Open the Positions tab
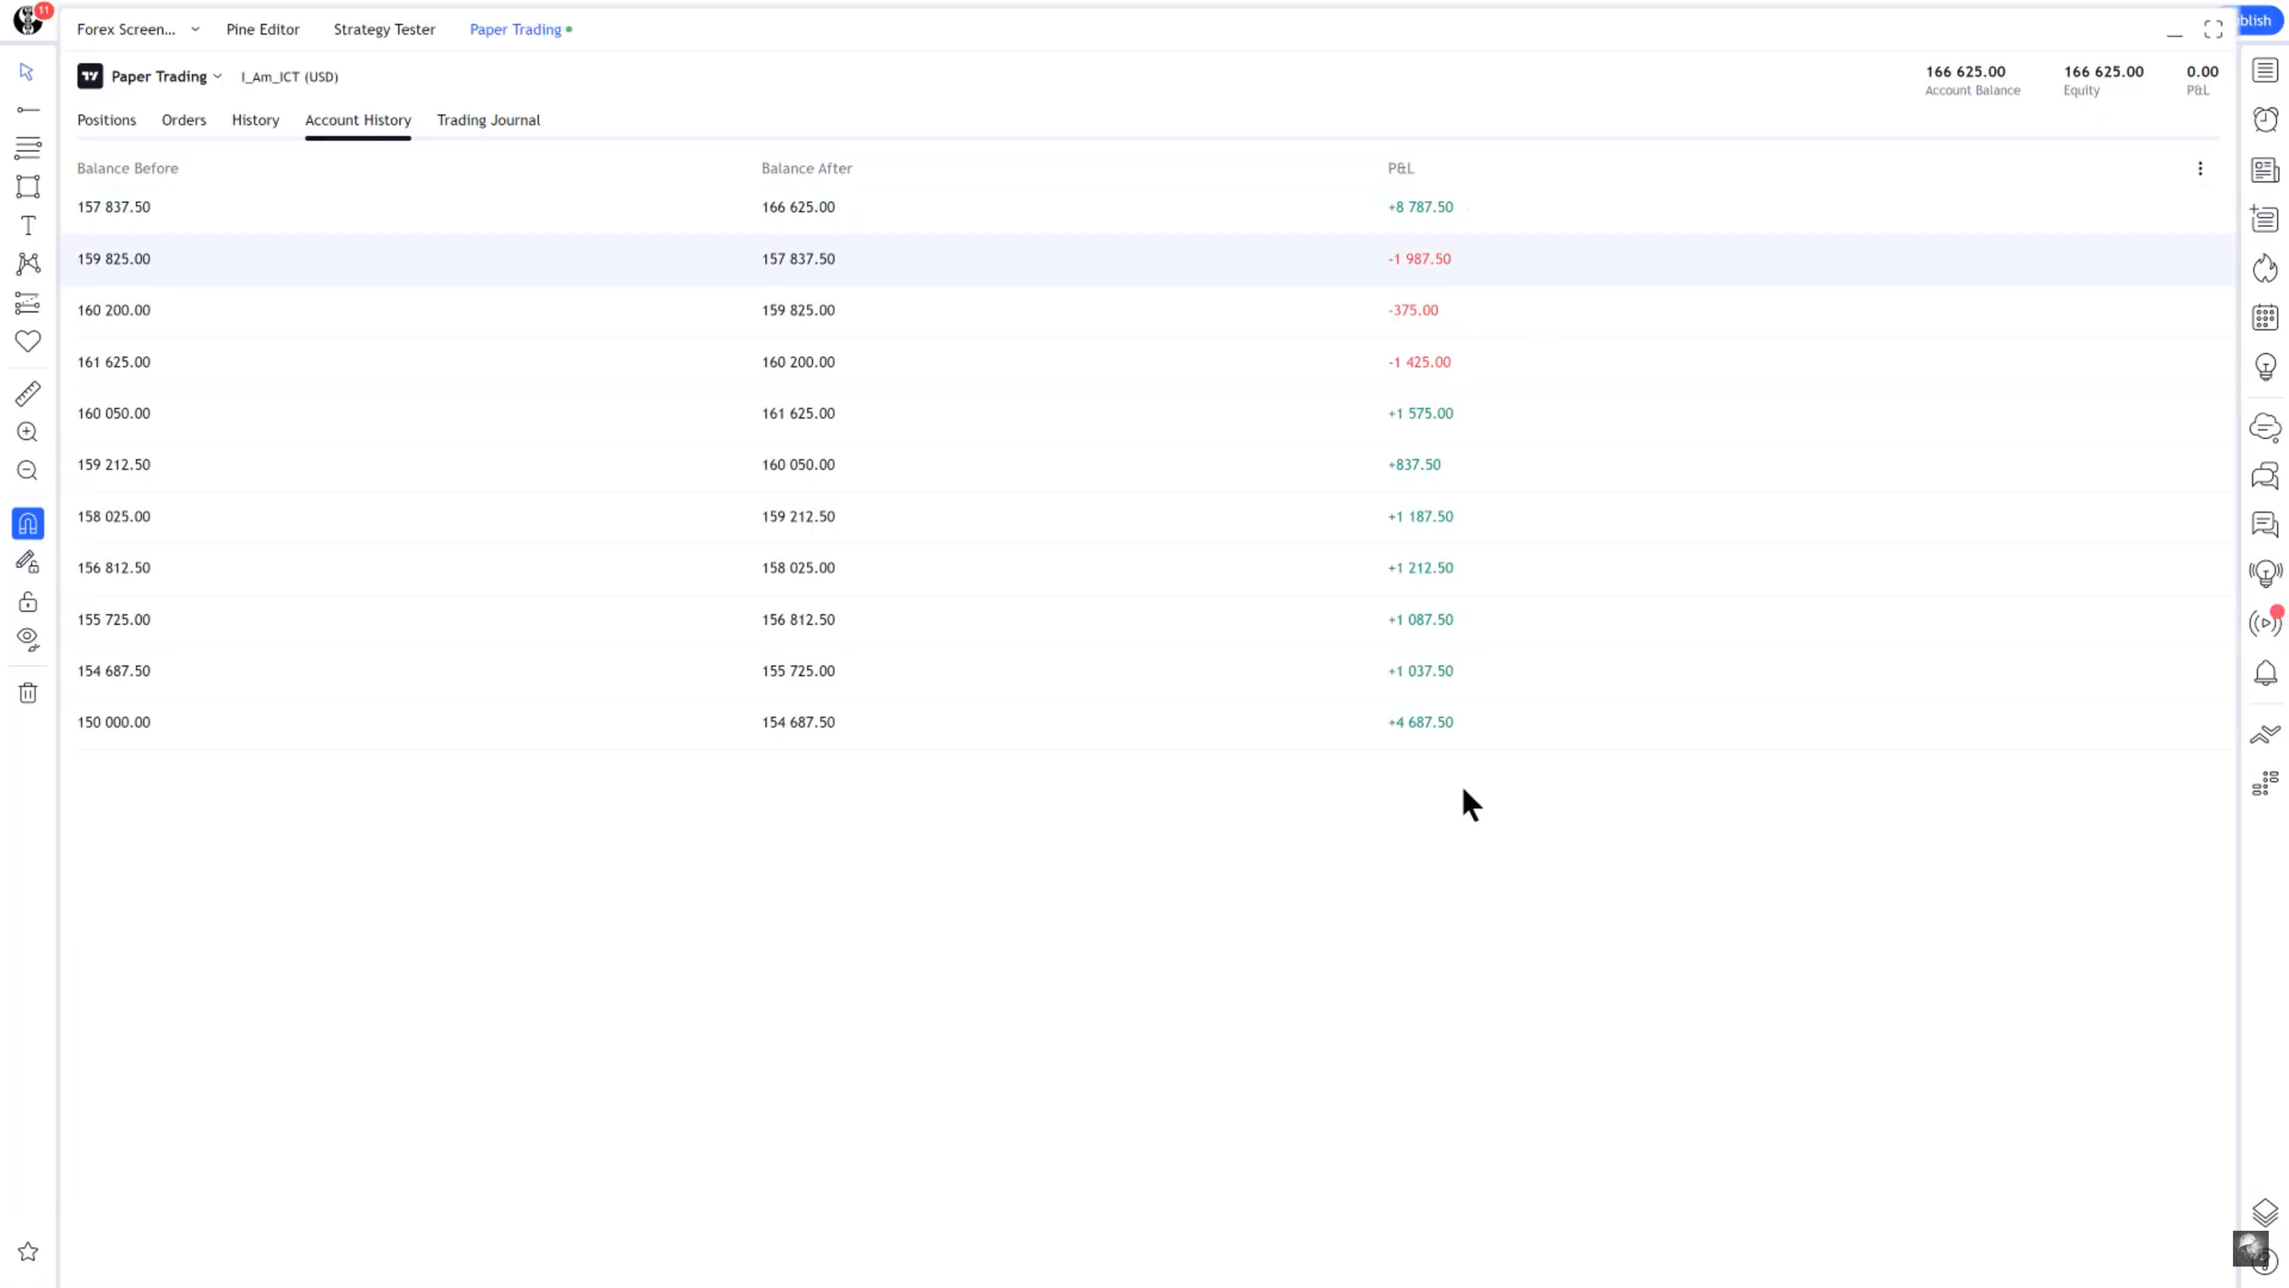The width and height of the screenshot is (2289, 1288). tap(107, 120)
